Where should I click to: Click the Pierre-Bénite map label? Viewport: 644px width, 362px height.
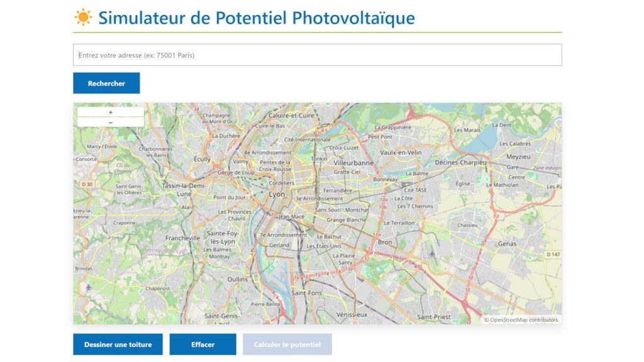point(266,305)
